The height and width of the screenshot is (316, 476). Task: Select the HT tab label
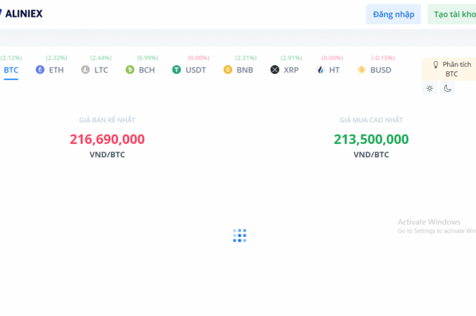click(334, 70)
